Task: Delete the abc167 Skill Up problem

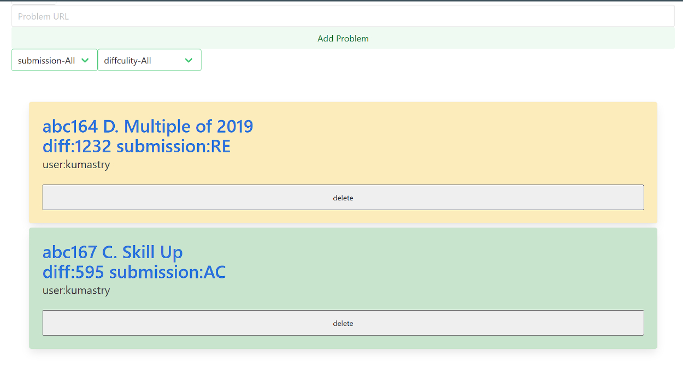Action: [343, 323]
